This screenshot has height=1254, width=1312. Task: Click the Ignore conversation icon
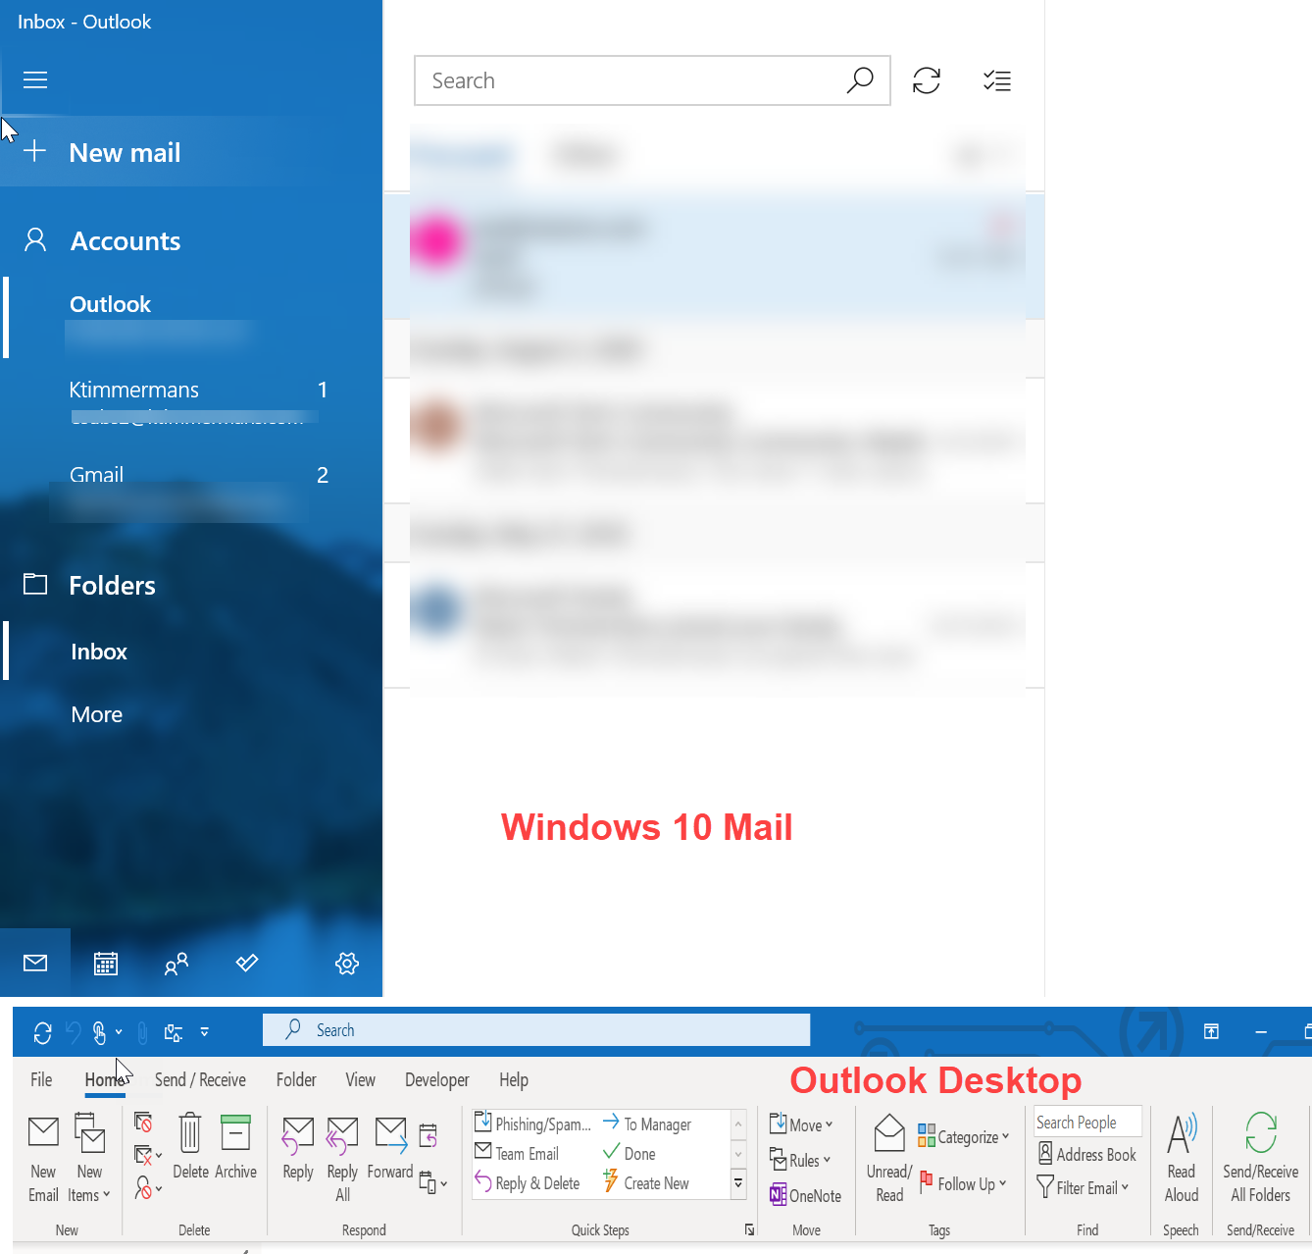tap(143, 1122)
